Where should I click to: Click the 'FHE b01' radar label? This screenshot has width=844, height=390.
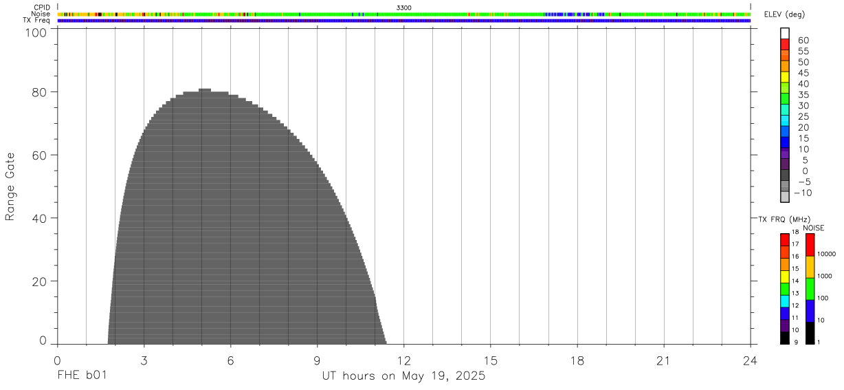pyautogui.click(x=82, y=376)
